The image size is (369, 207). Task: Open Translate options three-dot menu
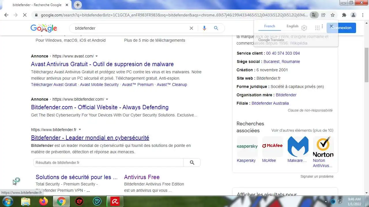click(x=322, y=26)
